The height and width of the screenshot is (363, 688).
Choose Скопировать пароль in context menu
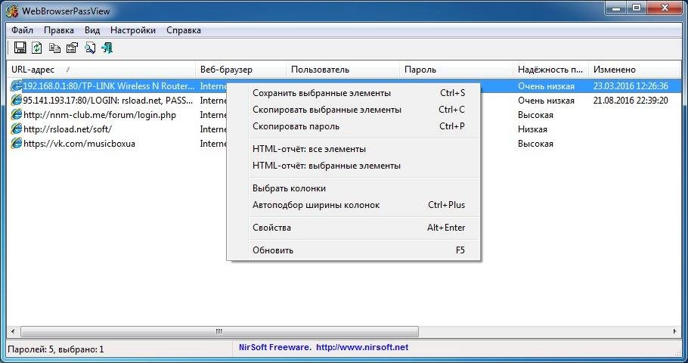pyautogui.click(x=354, y=126)
